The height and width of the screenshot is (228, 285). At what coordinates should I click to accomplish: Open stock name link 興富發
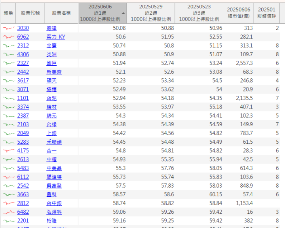tap(54, 186)
